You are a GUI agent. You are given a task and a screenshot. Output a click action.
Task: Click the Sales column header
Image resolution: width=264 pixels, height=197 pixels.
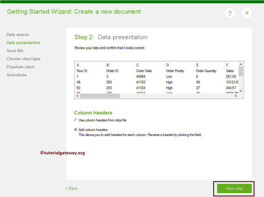point(230,71)
